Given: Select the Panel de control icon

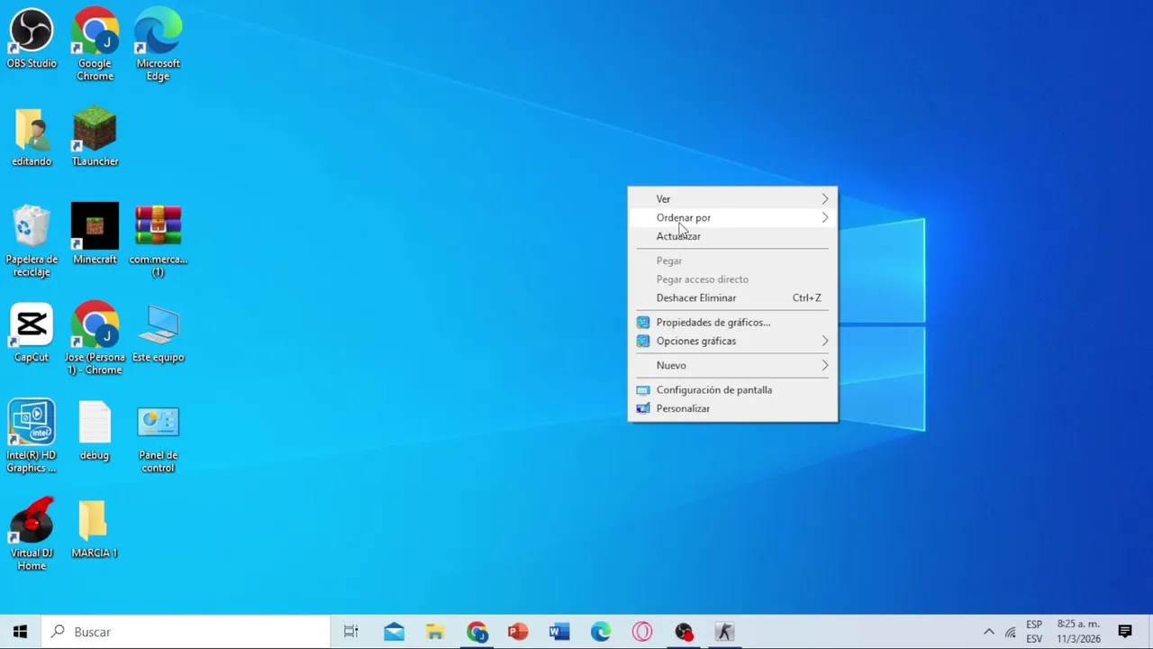Looking at the screenshot, I should (x=158, y=437).
